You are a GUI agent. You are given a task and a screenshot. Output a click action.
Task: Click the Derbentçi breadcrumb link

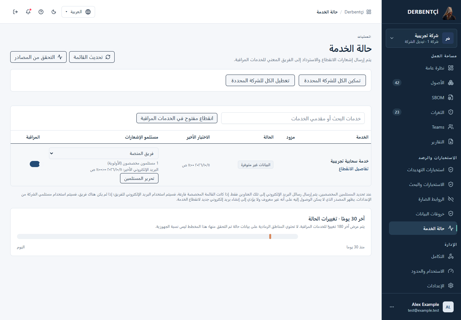(x=354, y=12)
